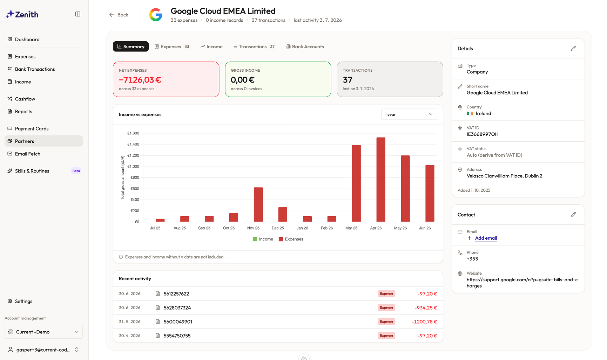Open the document icon for expense 5612257622
Screen dimensions: 607x360
[x=158, y=294]
